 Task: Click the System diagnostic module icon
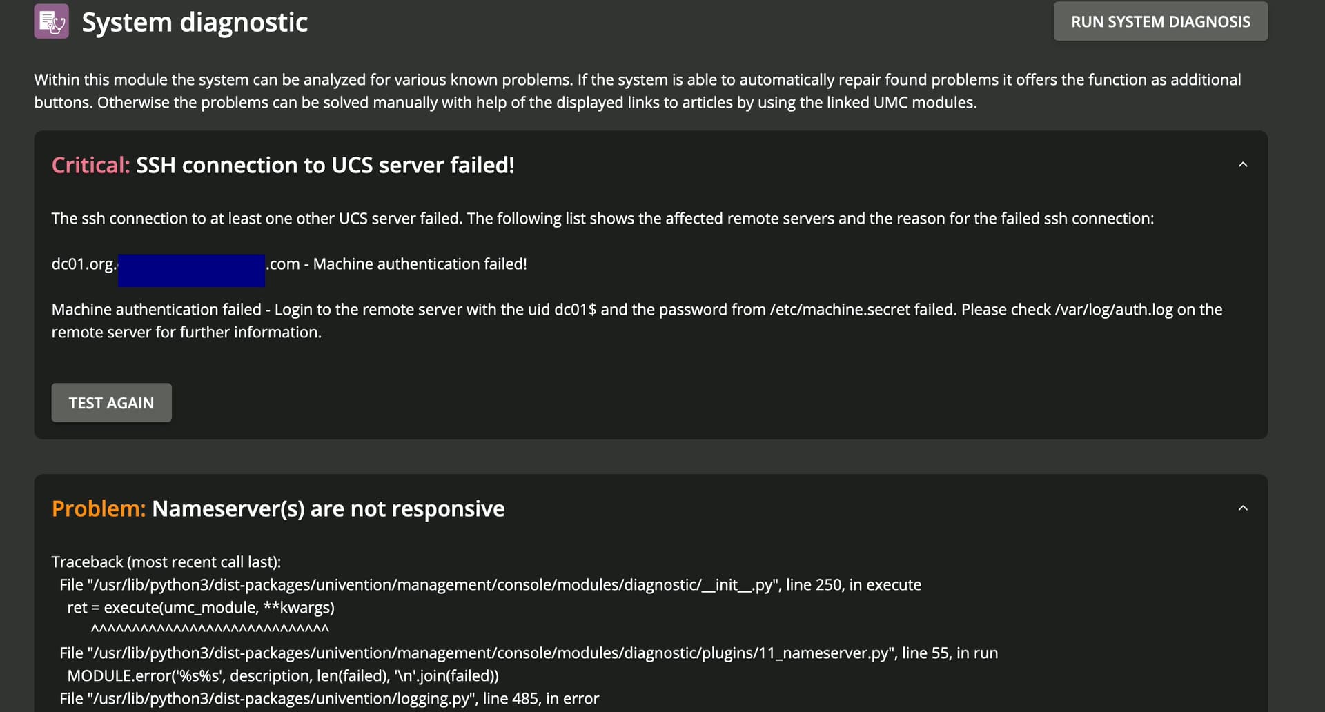click(51, 21)
